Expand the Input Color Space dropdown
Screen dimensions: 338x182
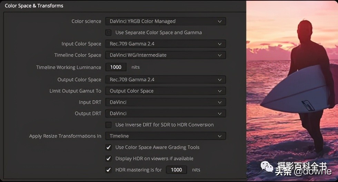click(x=165, y=44)
